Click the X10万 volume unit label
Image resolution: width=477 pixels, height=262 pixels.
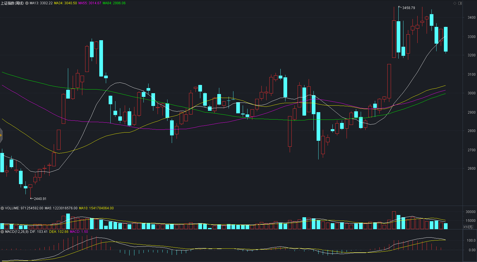pos(468,227)
